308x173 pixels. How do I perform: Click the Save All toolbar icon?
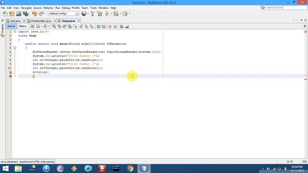click(26, 14)
